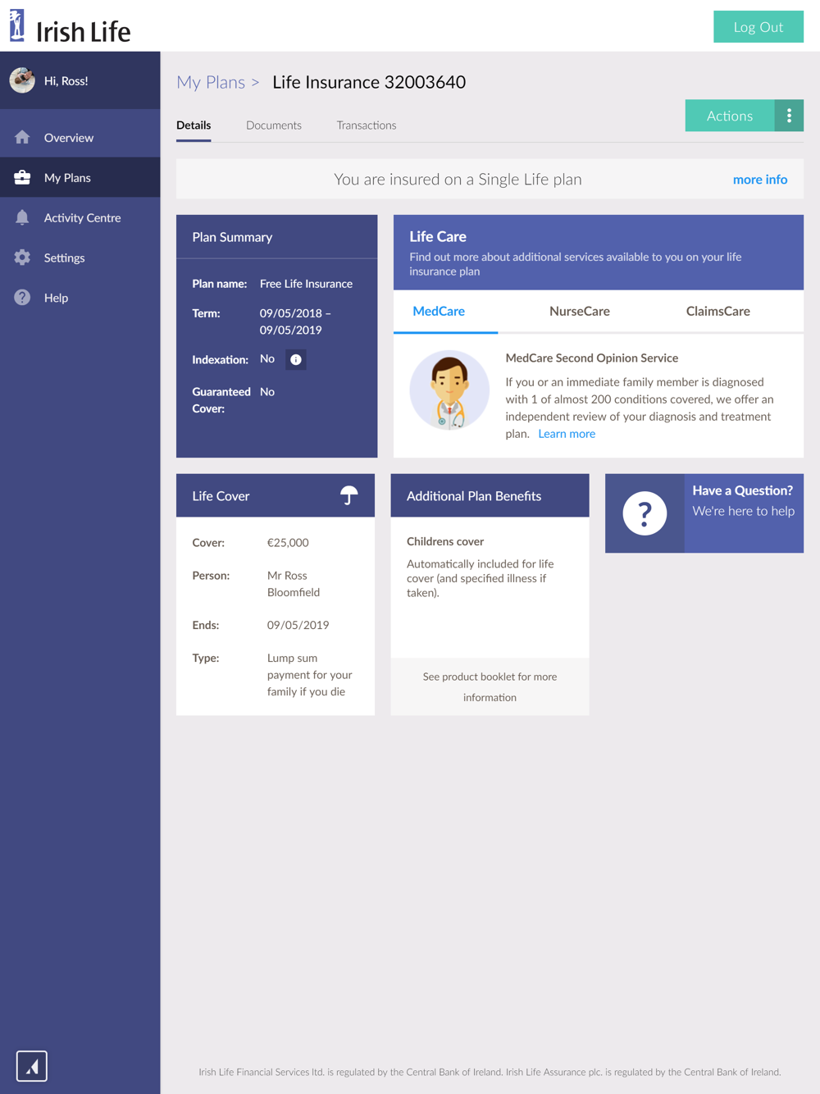Click the Plan Summary heading
This screenshot has width=820, height=1094.
[232, 237]
